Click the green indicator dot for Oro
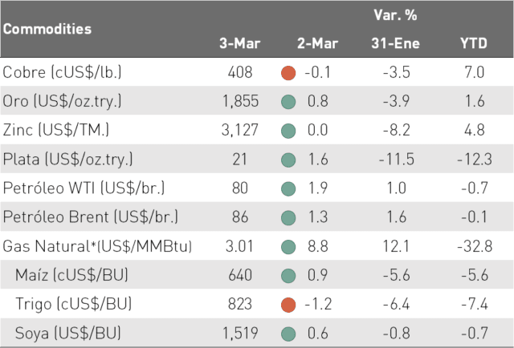Viewport: 514px width, 348px height. pyautogui.click(x=288, y=102)
